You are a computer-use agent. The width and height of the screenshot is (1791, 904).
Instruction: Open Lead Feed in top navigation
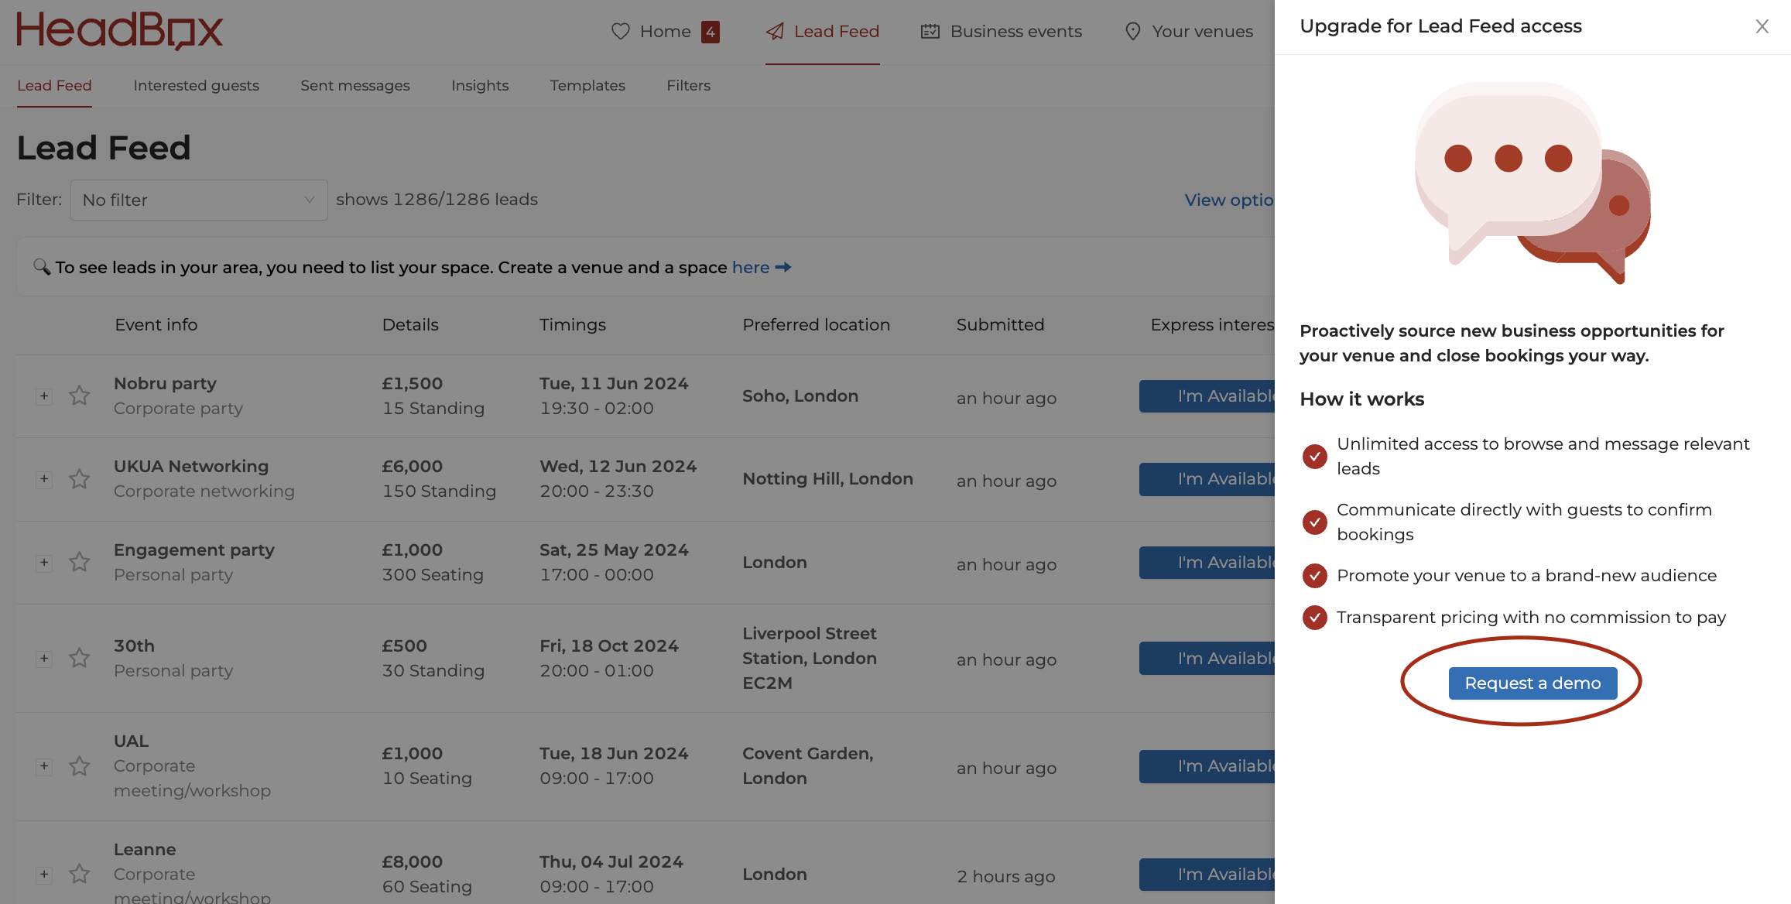(x=822, y=32)
